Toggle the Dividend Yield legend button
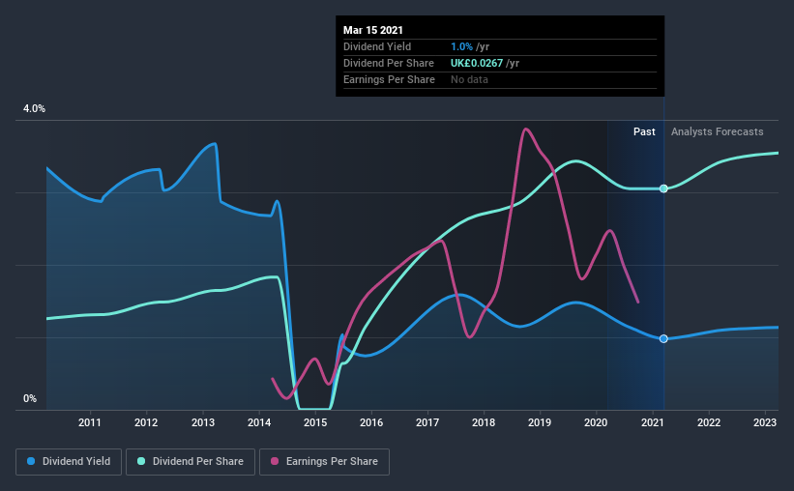Image resolution: width=794 pixels, height=491 pixels. pos(69,462)
